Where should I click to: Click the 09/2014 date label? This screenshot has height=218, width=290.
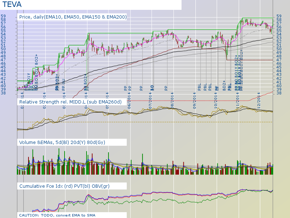click(195, 101)
